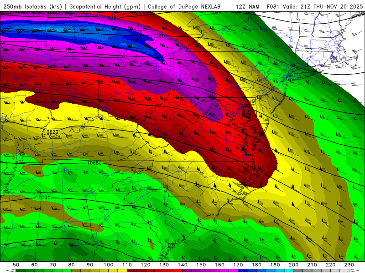Image resolution: width=365 pixels, height=273 pixels.
Task: Click the 230 value on the color scale
Action: (x=349, y=265)
